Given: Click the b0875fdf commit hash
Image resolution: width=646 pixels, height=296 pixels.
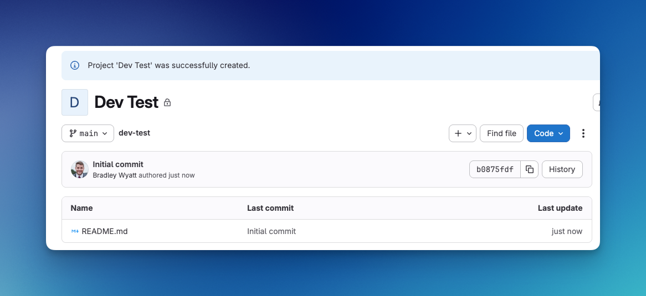Looking at the screenshot, I should pyautogui.click(x=495, y=169).
